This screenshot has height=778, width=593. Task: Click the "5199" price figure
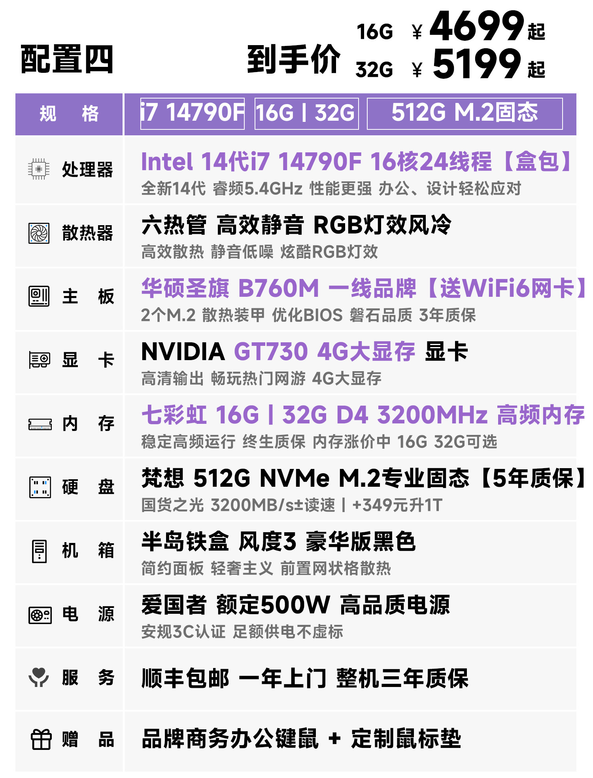(477, 64)
